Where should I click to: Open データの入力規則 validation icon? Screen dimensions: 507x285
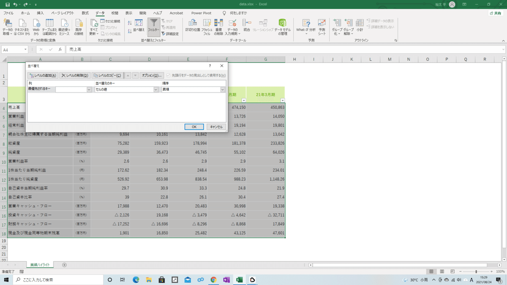point(232,27)
